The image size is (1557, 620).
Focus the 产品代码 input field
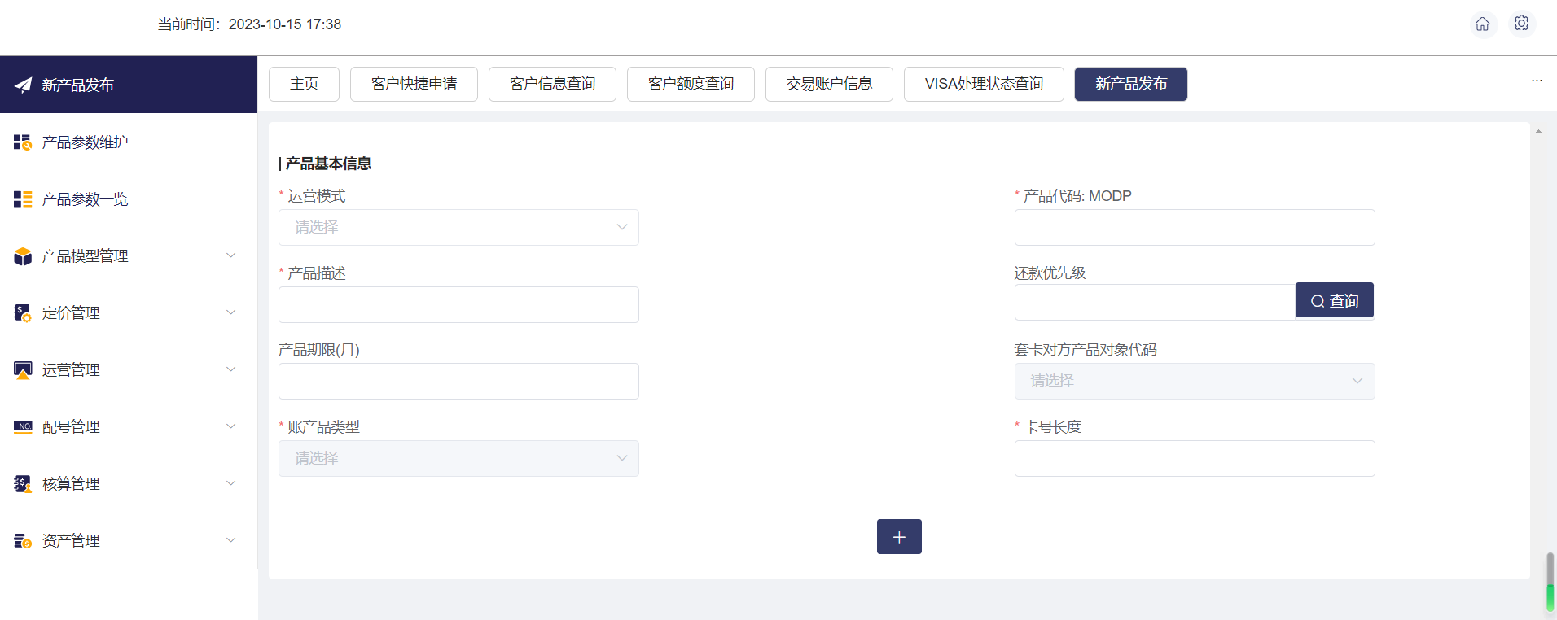point(1195,227)
